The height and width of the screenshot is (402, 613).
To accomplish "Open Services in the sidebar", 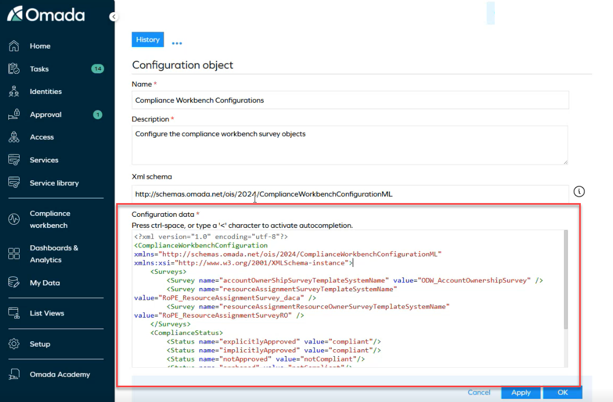I will [44, 160].
